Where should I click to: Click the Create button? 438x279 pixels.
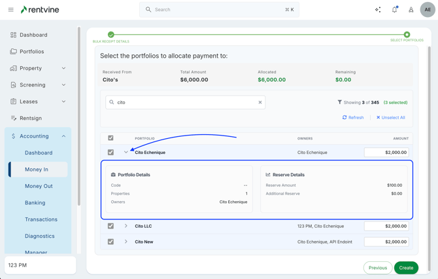[406, 267]
